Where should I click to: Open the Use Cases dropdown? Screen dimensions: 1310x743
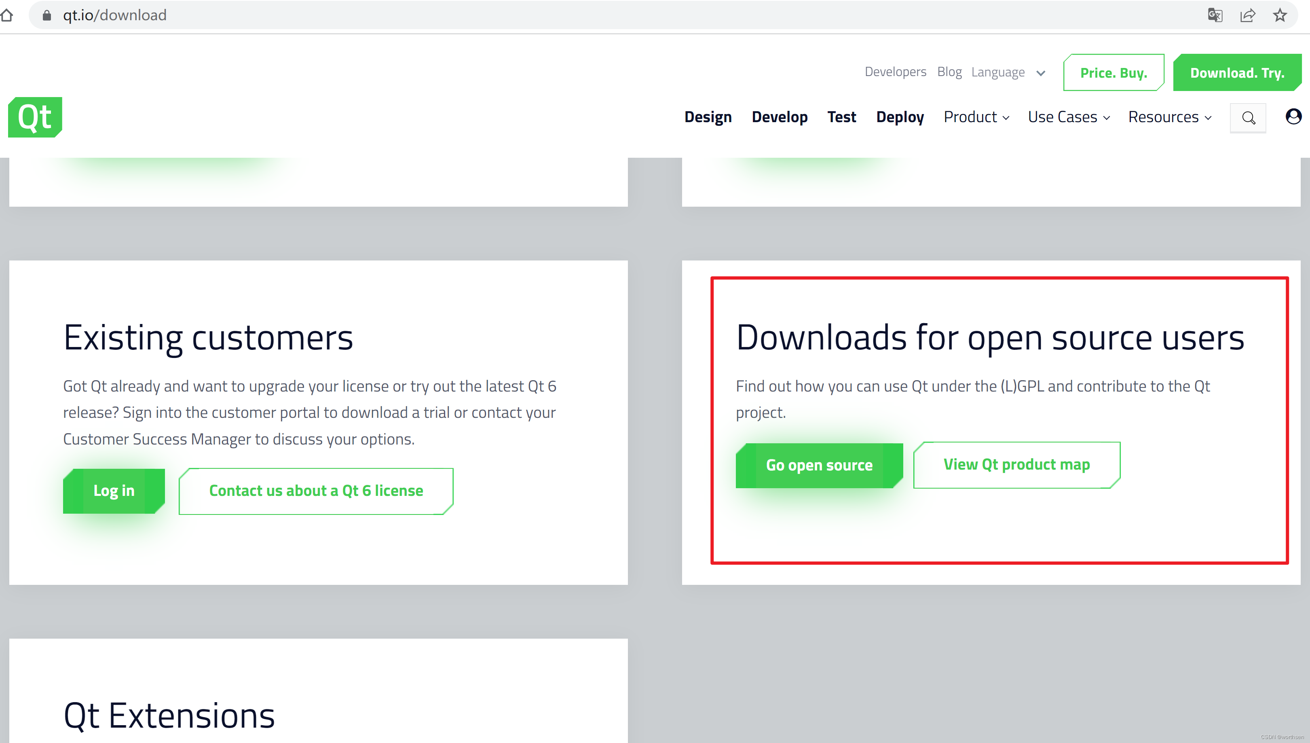pyautogui.click(x=1069, y=117)
